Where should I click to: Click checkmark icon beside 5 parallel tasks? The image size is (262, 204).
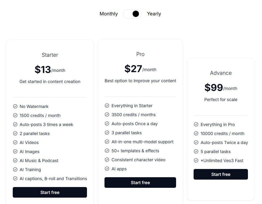pyautogui.click(x=196, y=151)
